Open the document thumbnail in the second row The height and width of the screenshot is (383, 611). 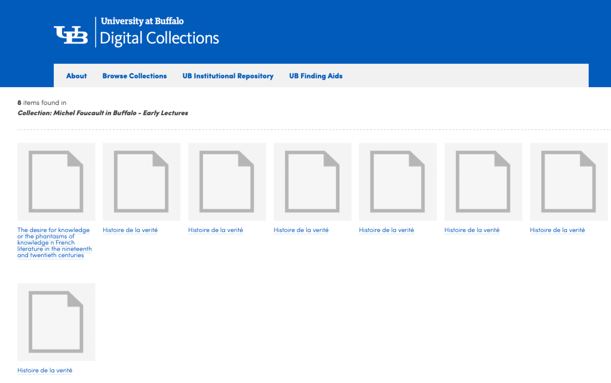click(56, 322)
